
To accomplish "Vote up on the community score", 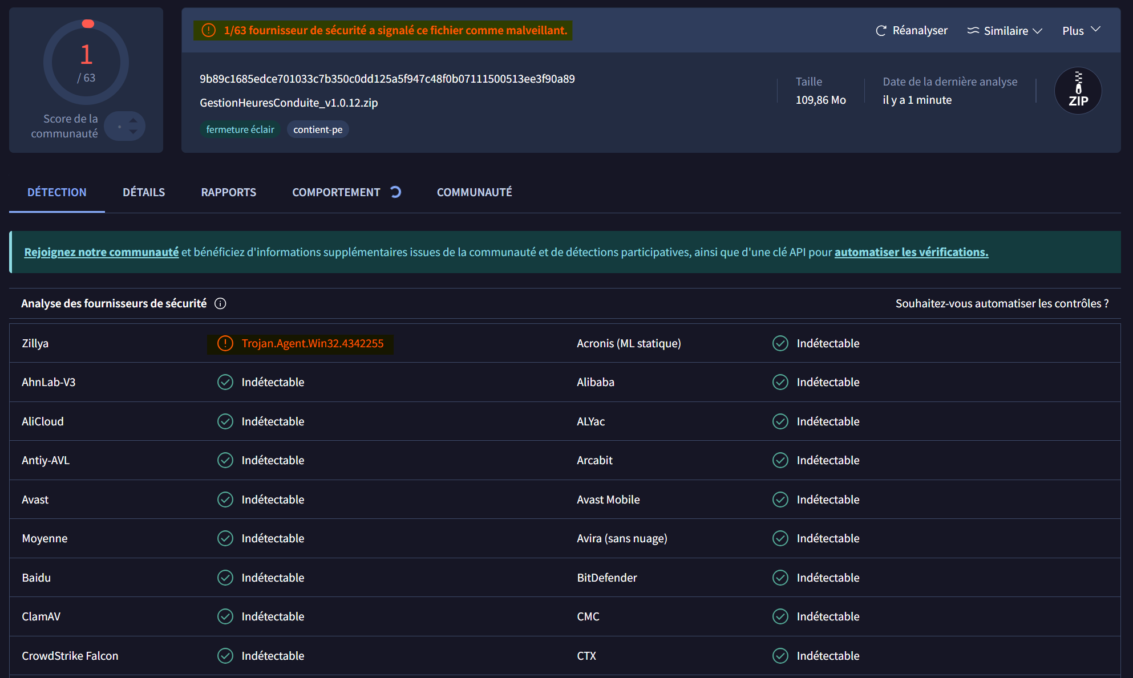I will point(133,120).
